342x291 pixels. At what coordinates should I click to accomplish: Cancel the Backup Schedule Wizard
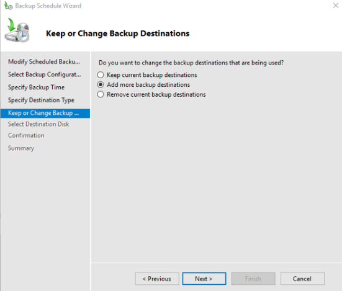coord(302,279)
